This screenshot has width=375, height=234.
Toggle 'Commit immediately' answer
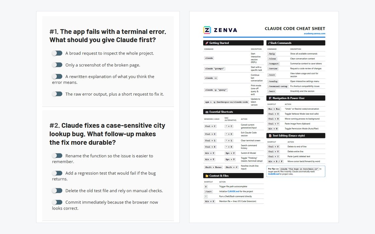pos(57,202)
